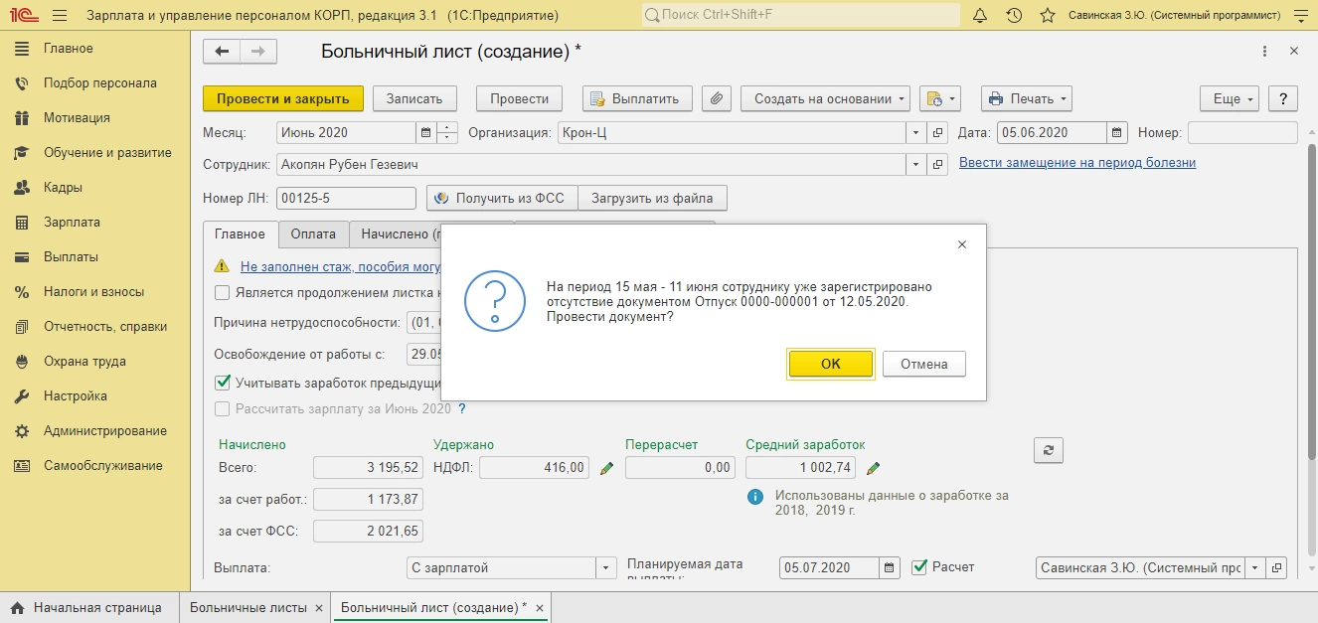Click the pencil icon next to НДФЛ
This screenshot has height=623, width=1318.
pos(606,468)
